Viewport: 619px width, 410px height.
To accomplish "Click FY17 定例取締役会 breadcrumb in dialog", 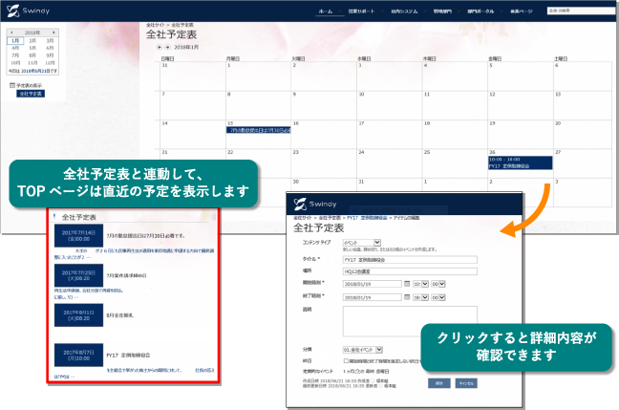I will coord(367,218).
